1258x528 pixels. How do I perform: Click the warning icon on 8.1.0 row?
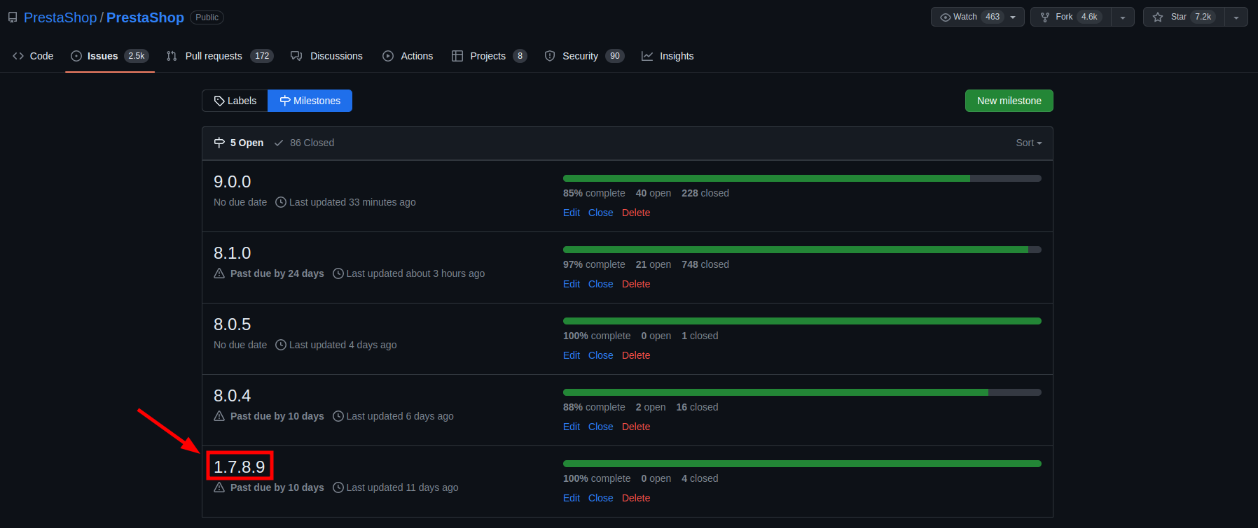coord(219,273)
